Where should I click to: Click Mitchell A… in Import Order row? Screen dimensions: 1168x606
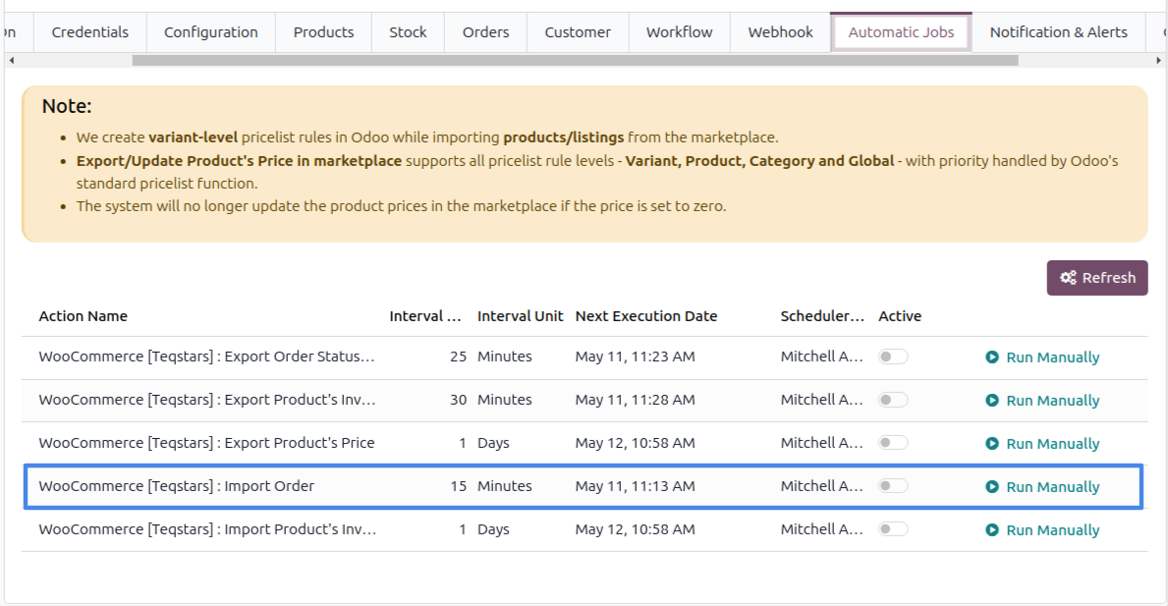coord(821,486)
